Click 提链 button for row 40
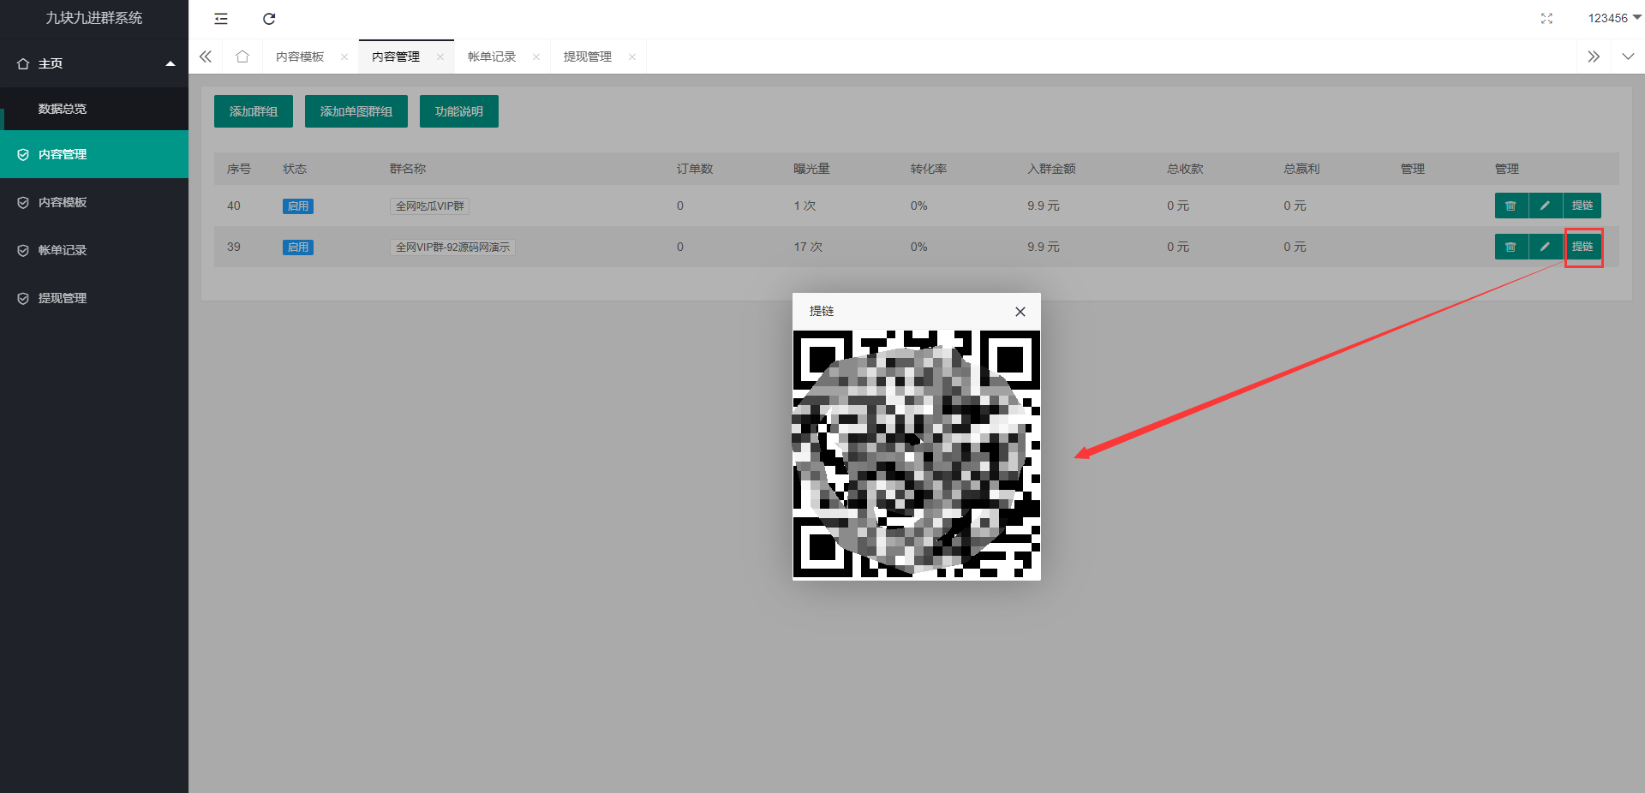Viewport: 1645px width, 793px height. click(x=1582, y=206)
